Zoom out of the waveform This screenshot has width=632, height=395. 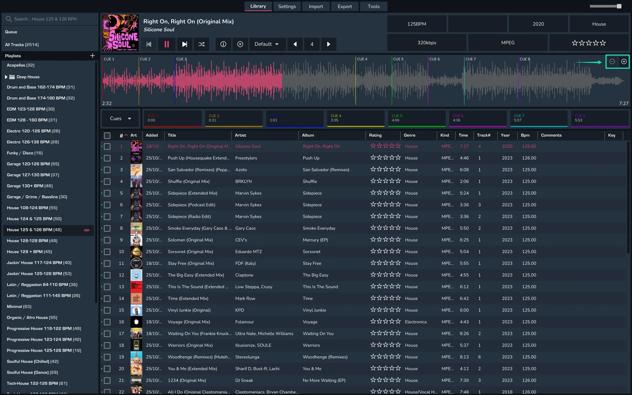[x=612, y=62]
